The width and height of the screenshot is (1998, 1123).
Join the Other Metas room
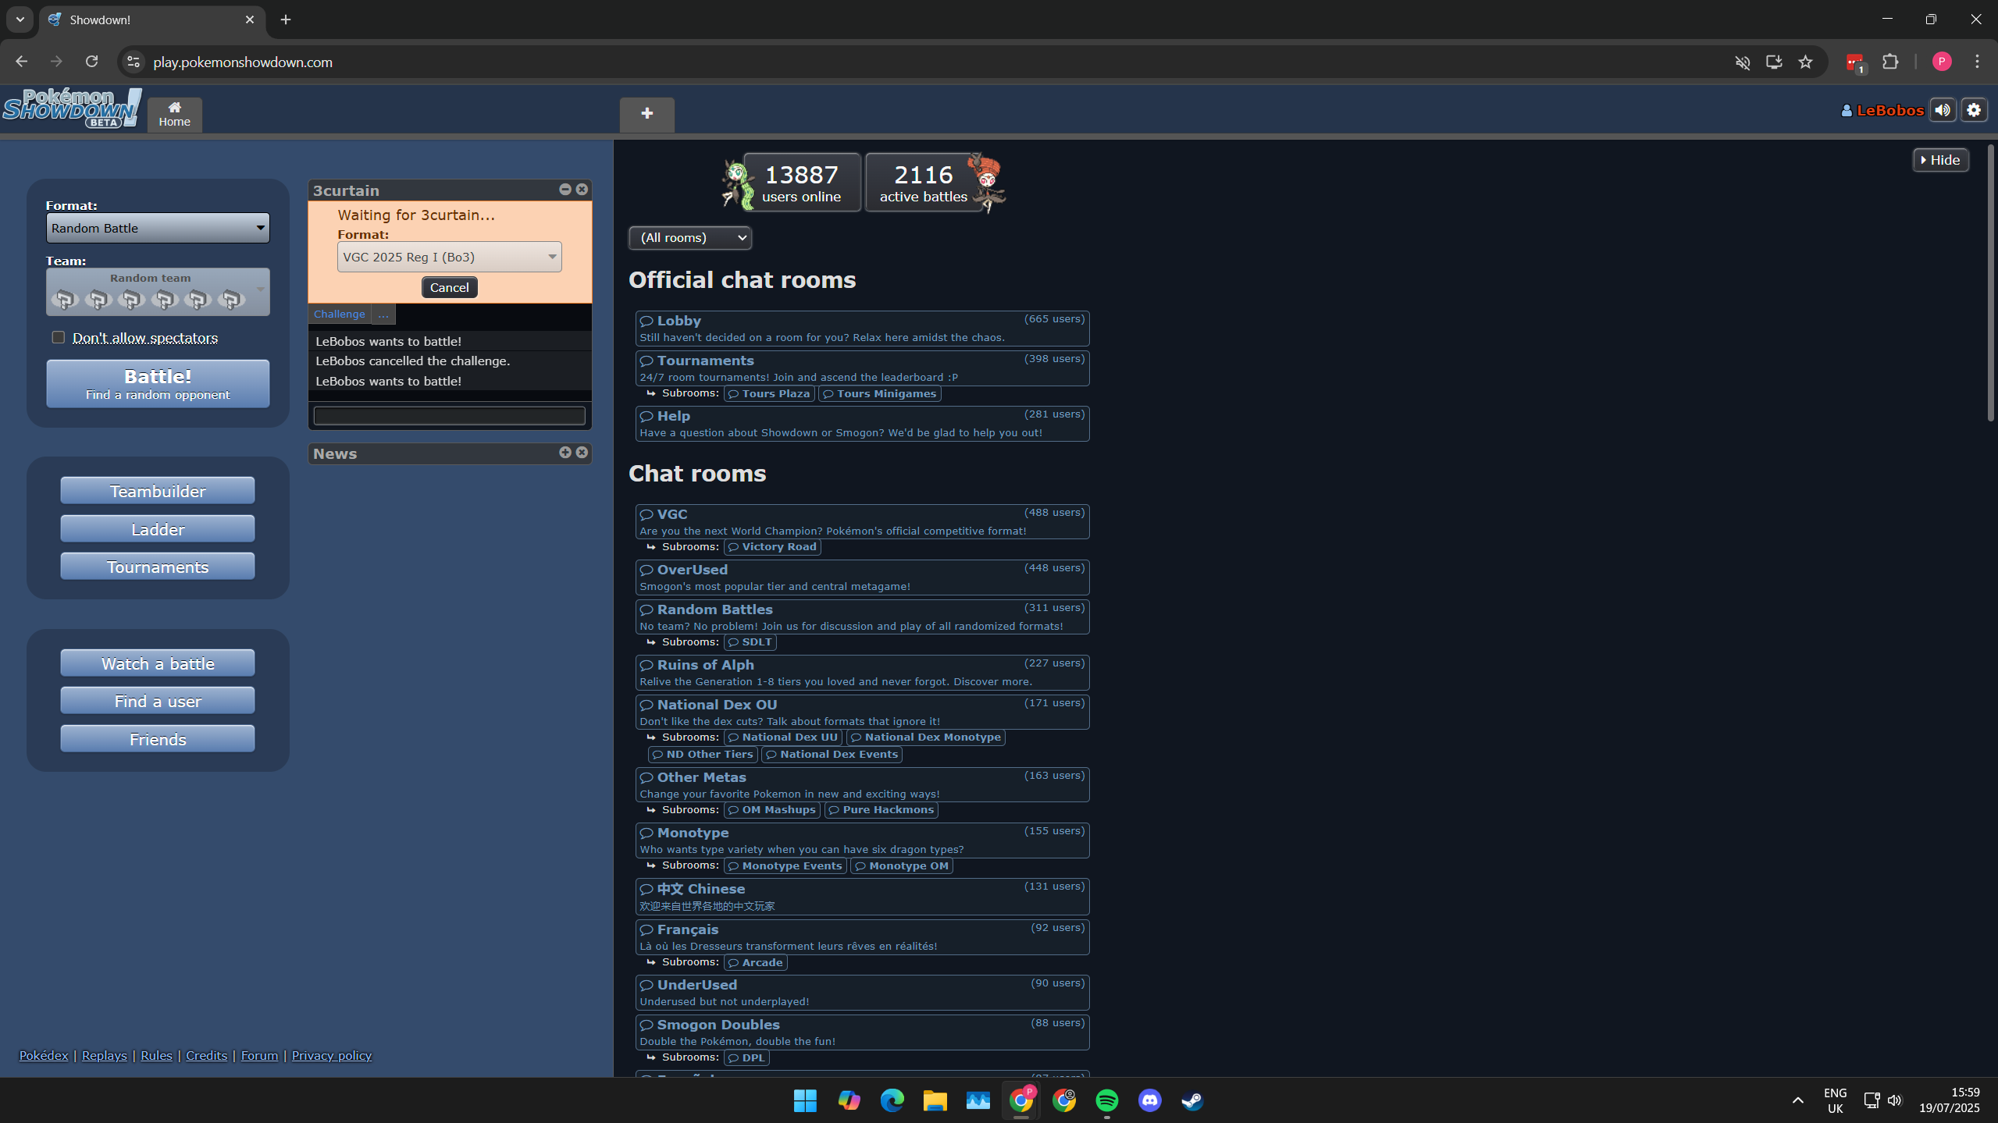(862, 785)
